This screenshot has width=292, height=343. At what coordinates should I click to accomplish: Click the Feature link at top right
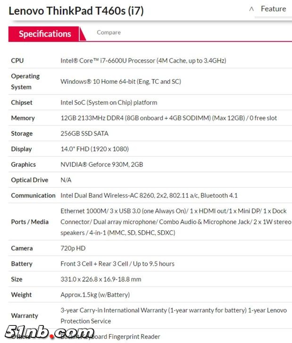pos(273,9)
